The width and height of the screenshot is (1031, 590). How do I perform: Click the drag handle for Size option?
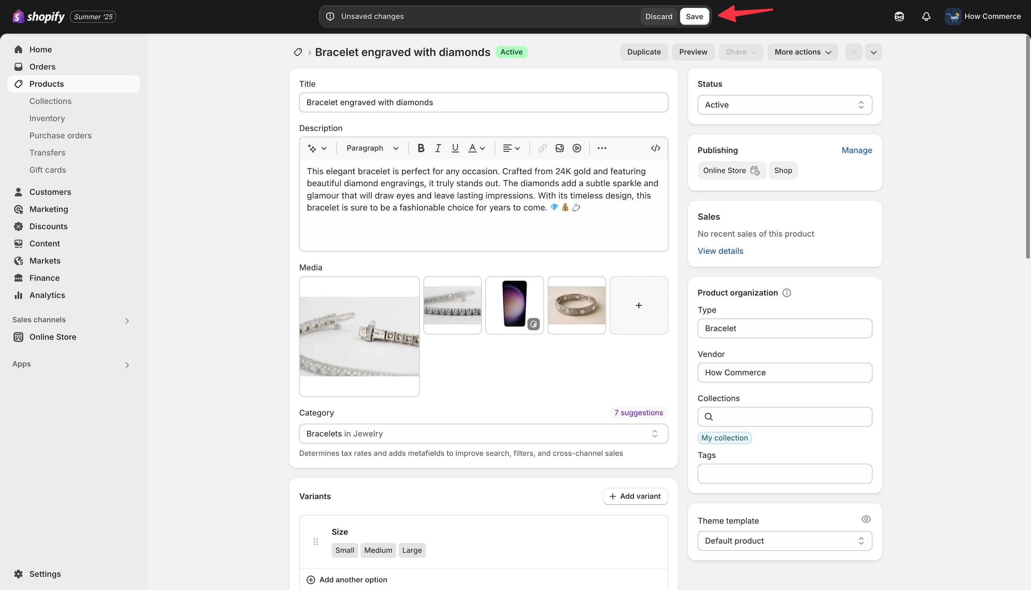[x=315, y=542]
